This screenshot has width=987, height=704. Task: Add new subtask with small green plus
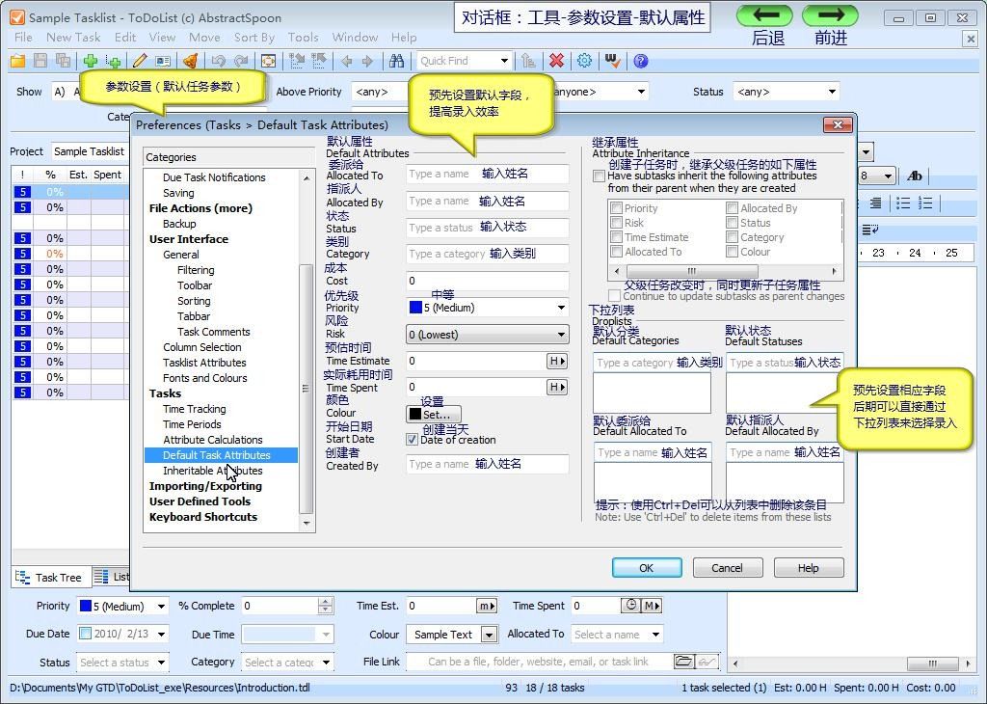point(114,61)
